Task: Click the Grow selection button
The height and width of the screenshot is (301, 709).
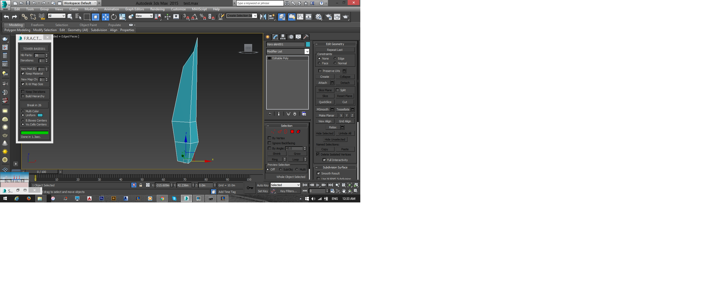Action: (297, 153)
